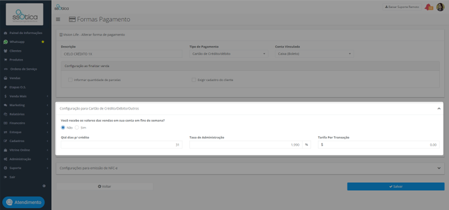Open the Conta Vinculada dropdown
This screenshot has width=449, height=210.
[x=314, y=54]
